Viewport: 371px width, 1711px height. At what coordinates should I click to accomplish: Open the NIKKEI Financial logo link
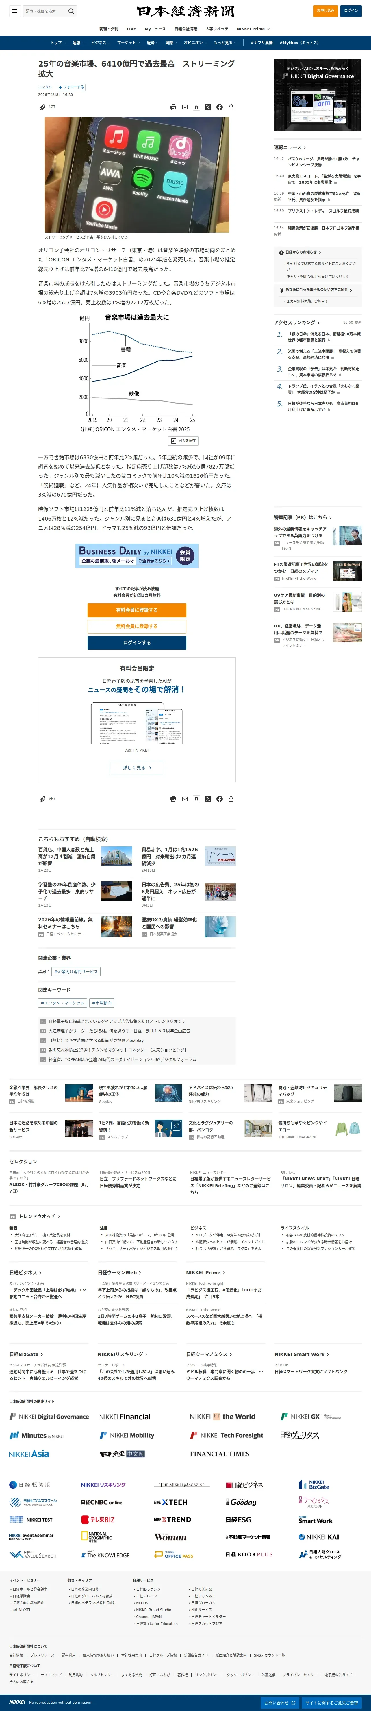[x=125, y=1417]
